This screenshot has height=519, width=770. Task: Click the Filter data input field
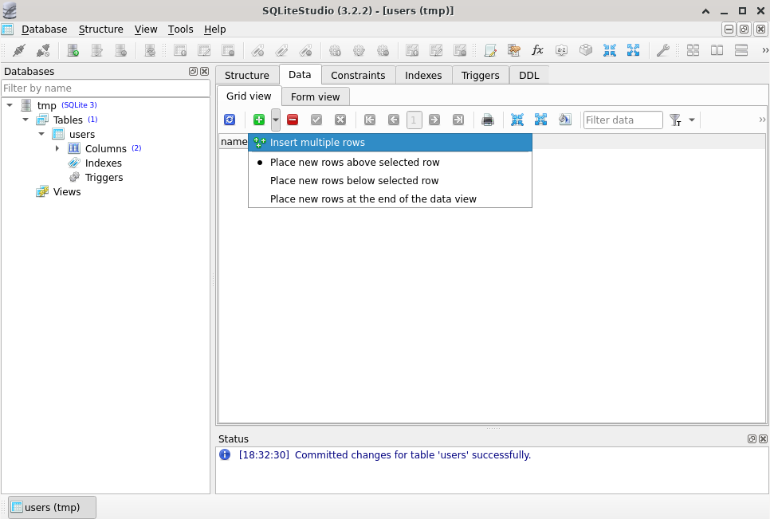point(623,120)
